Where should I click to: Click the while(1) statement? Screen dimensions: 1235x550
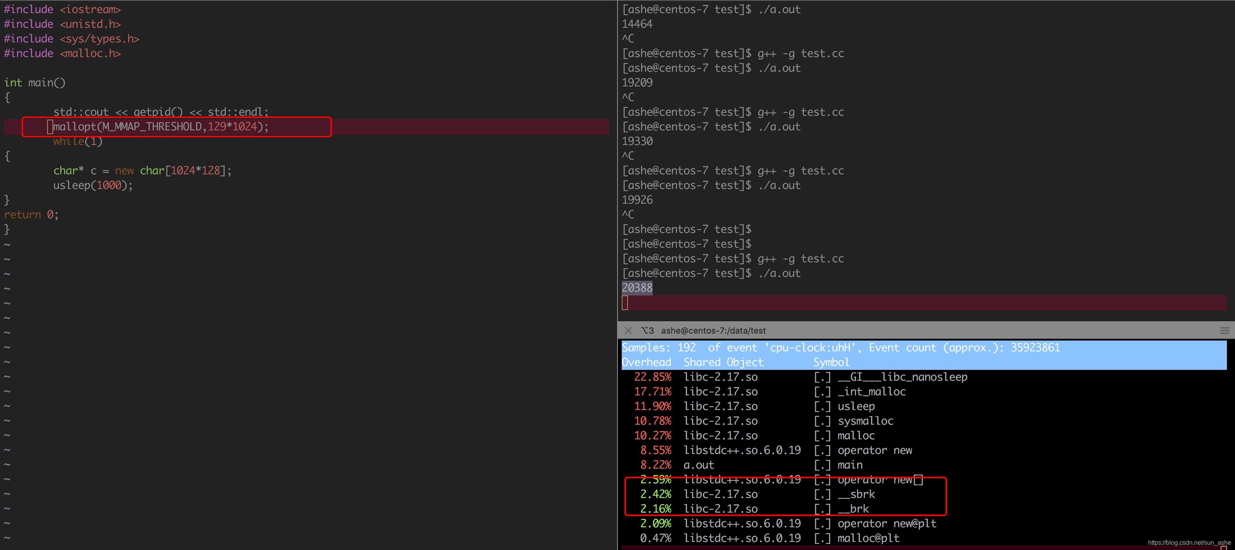click(x=78, y=141)
